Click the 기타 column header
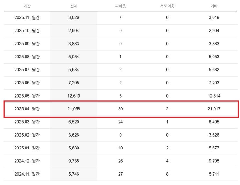 pyautogui.click(x=214, y=6)
